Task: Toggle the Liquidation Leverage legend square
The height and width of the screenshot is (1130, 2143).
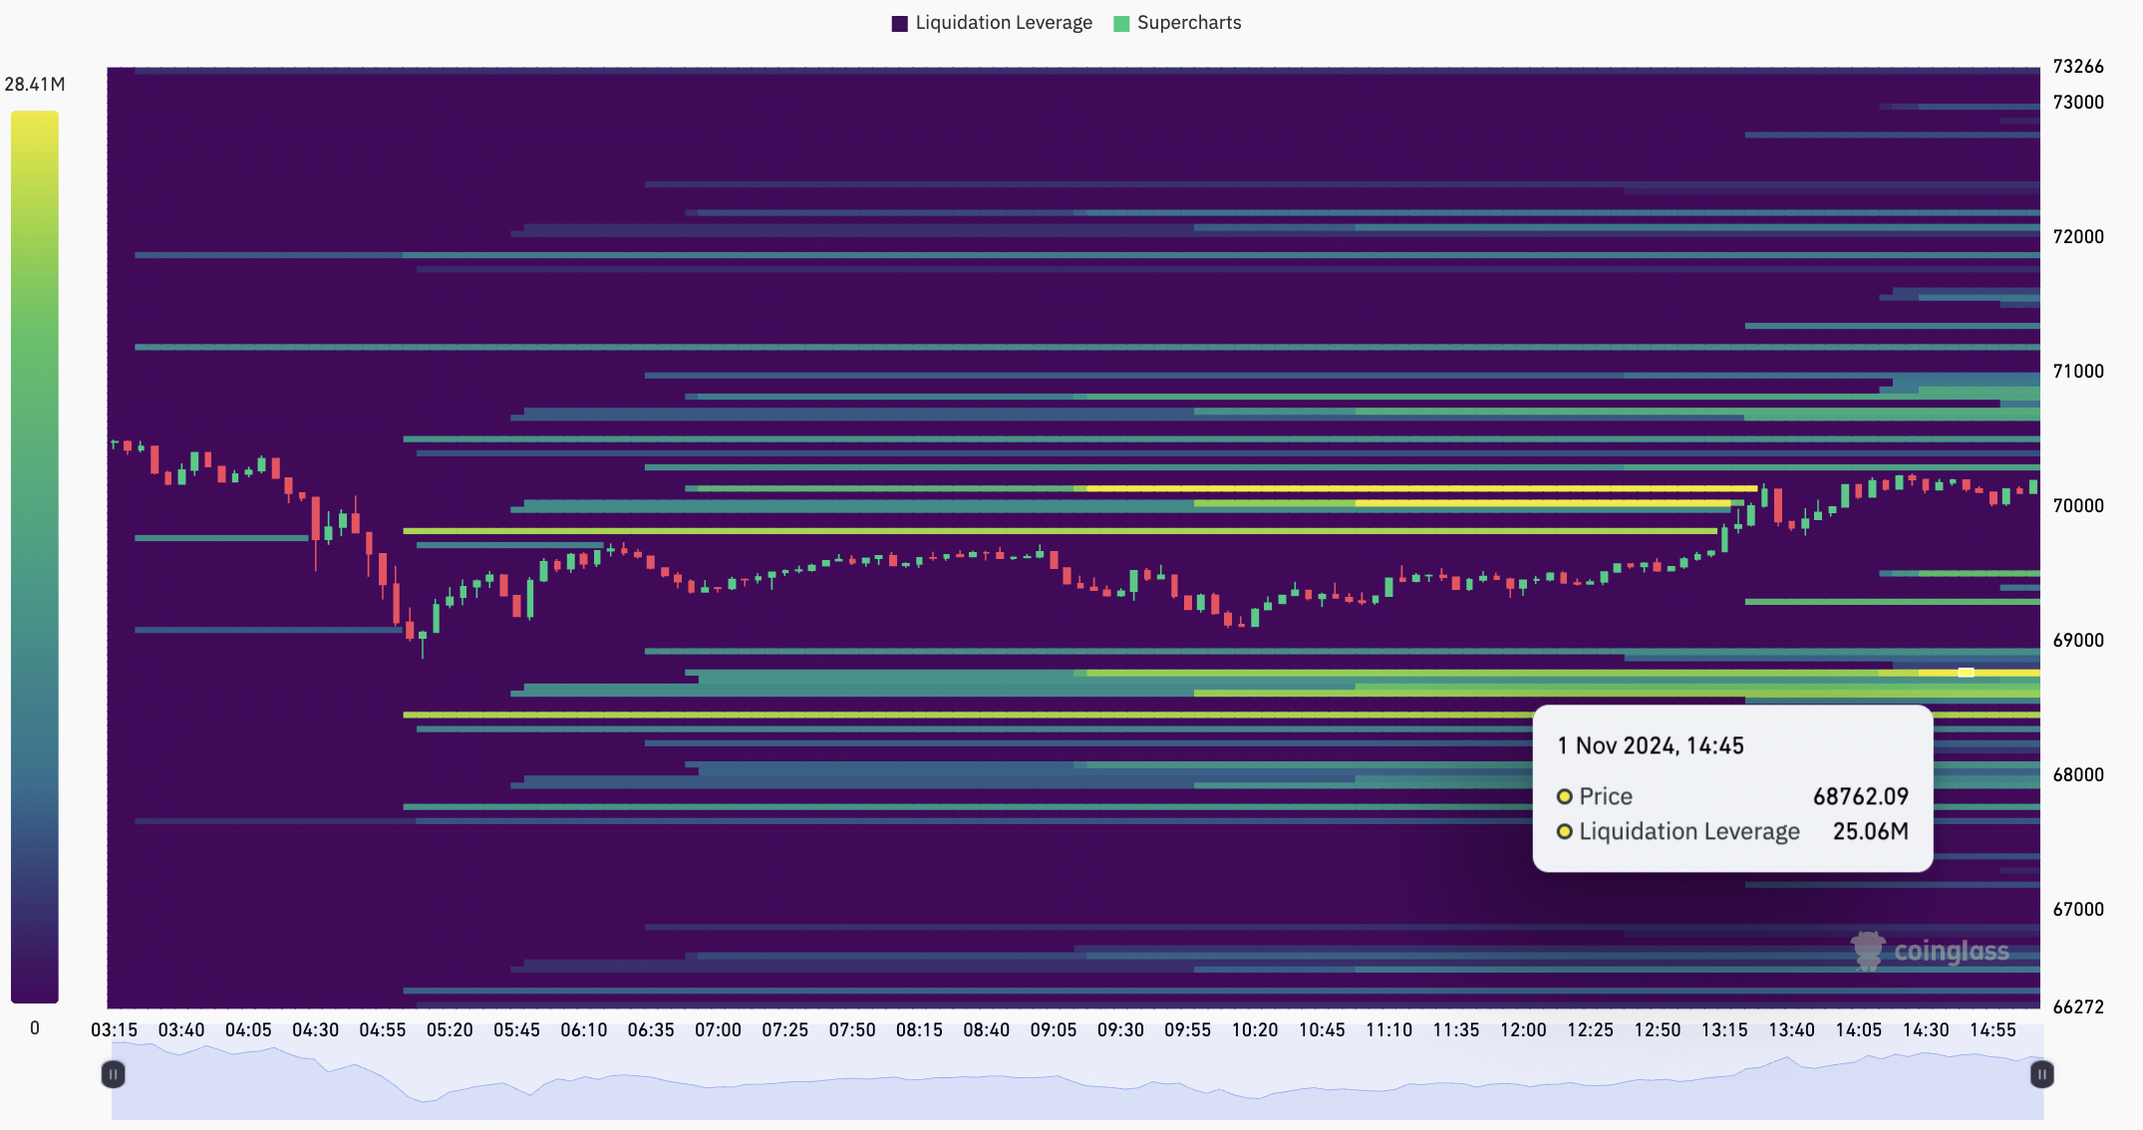Action: (899, 24)
